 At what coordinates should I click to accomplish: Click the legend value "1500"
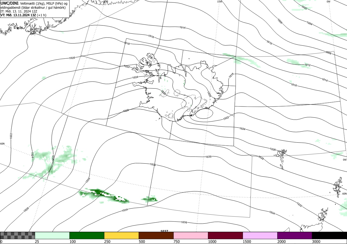point(247,242)
